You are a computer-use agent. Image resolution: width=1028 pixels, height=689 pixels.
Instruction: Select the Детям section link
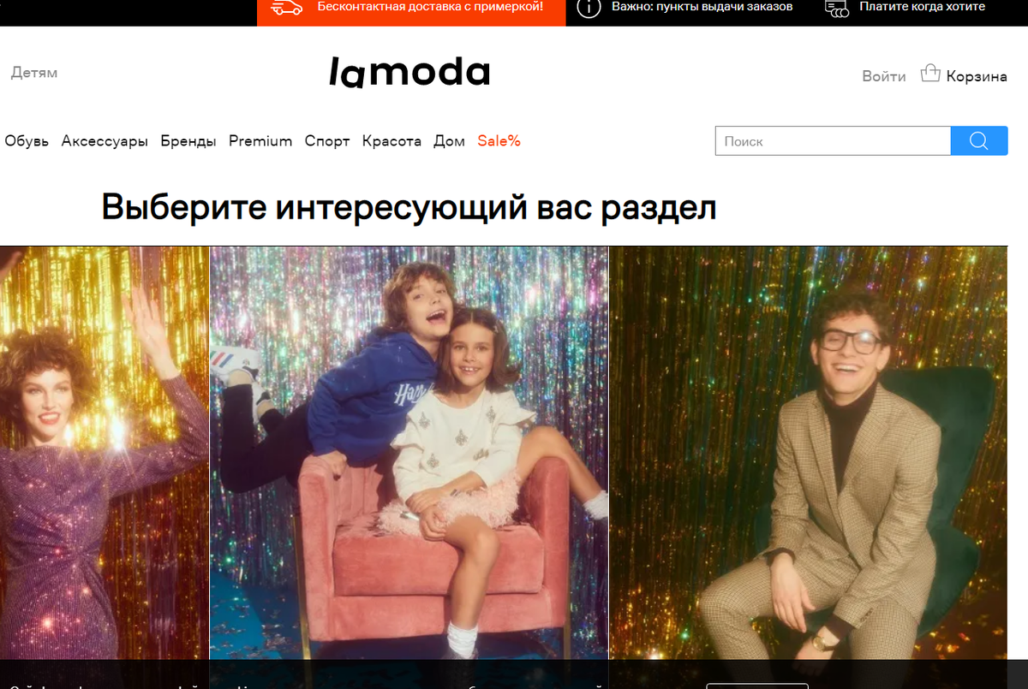tap(34, 73)
